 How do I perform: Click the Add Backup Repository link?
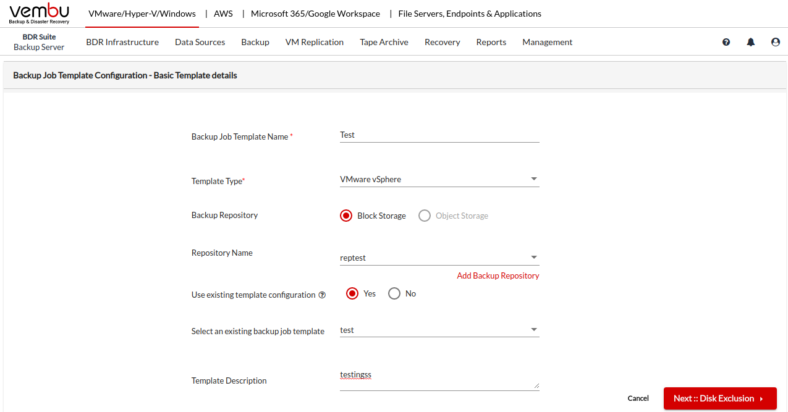[498, 275]
